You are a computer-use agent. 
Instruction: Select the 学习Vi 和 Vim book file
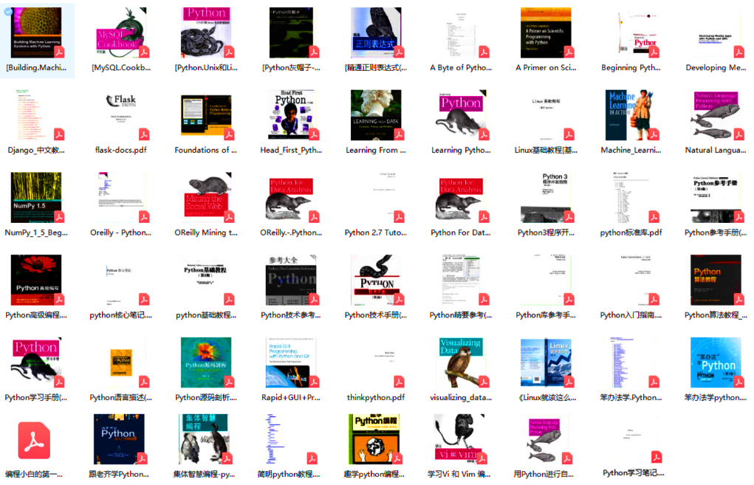tap(459, 439)
